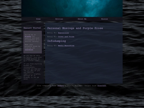Open the Home navigation link

(x=38, y=19)
